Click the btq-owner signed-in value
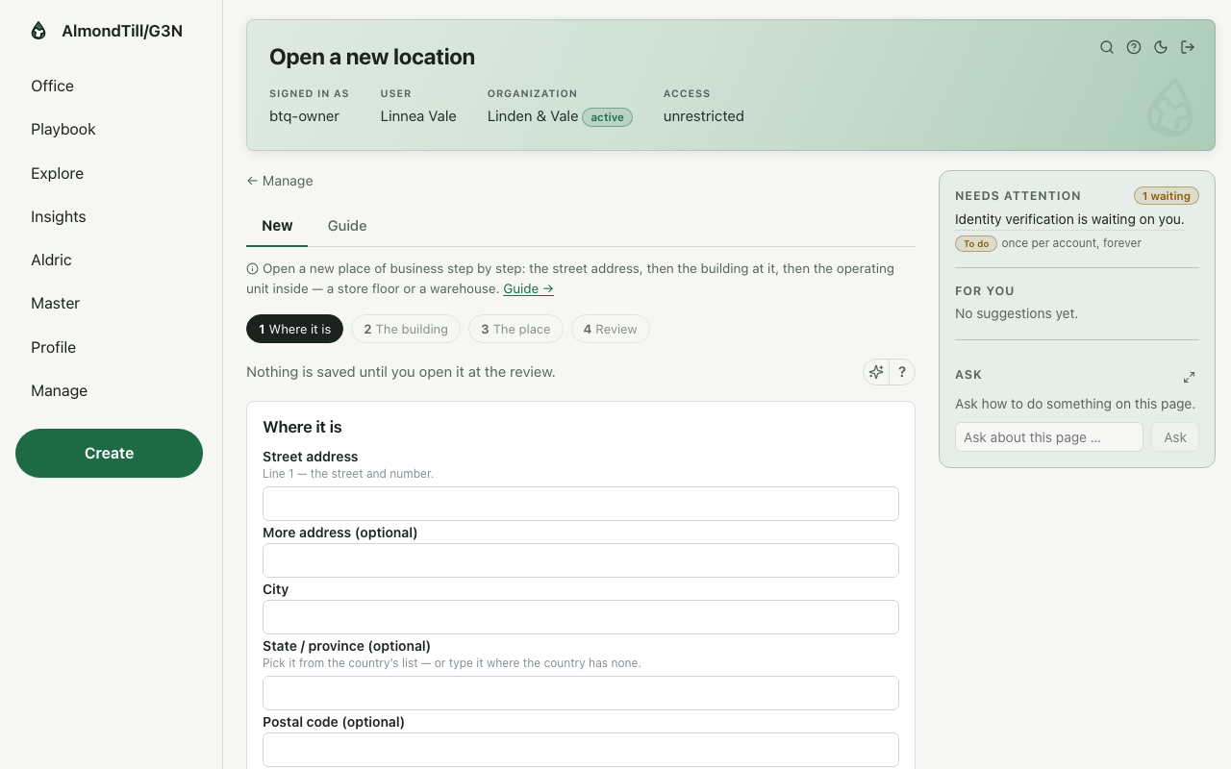 pos(304,116)
